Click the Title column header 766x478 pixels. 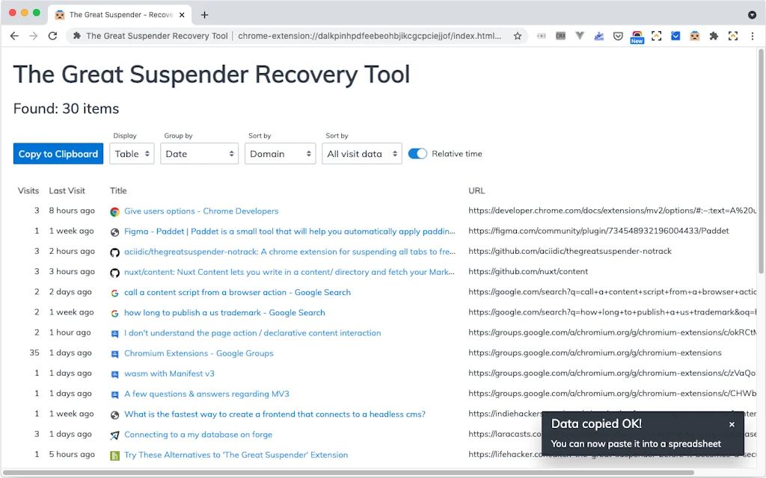tap(118, 190)
